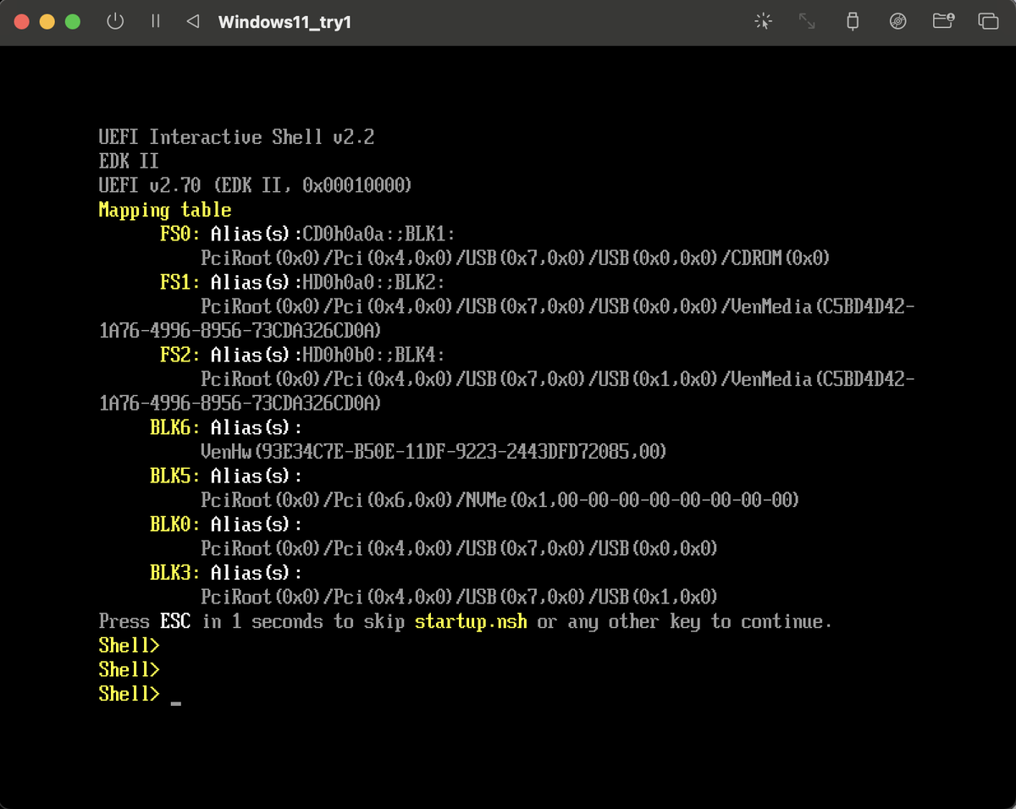The width and height of the screenshot is (1016, 809).
Task: Open the CD/DVD drive image icon
Action: click(898, 21)
